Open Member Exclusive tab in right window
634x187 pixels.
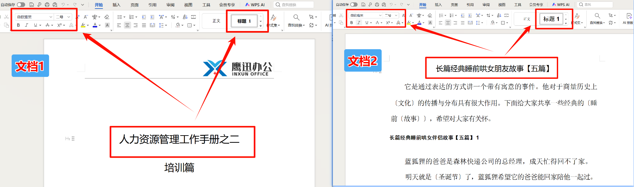[536, 5]
